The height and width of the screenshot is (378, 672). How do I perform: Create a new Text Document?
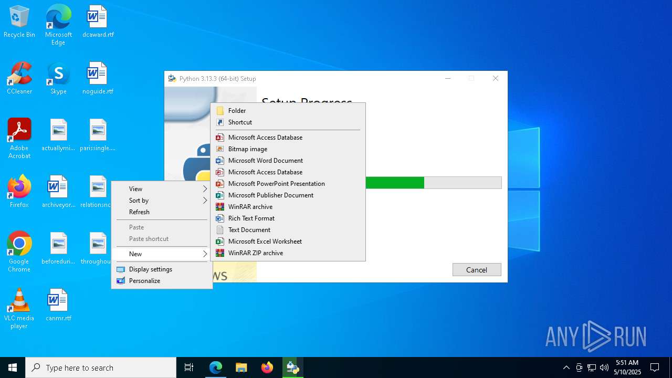(288, 230)
